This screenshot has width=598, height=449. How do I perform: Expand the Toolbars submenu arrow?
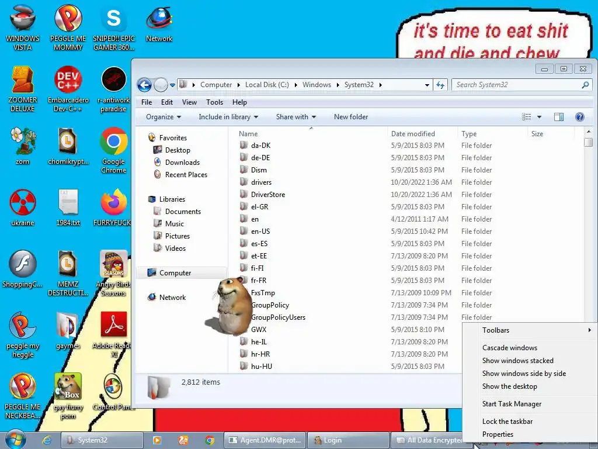(x=590, y=330)
